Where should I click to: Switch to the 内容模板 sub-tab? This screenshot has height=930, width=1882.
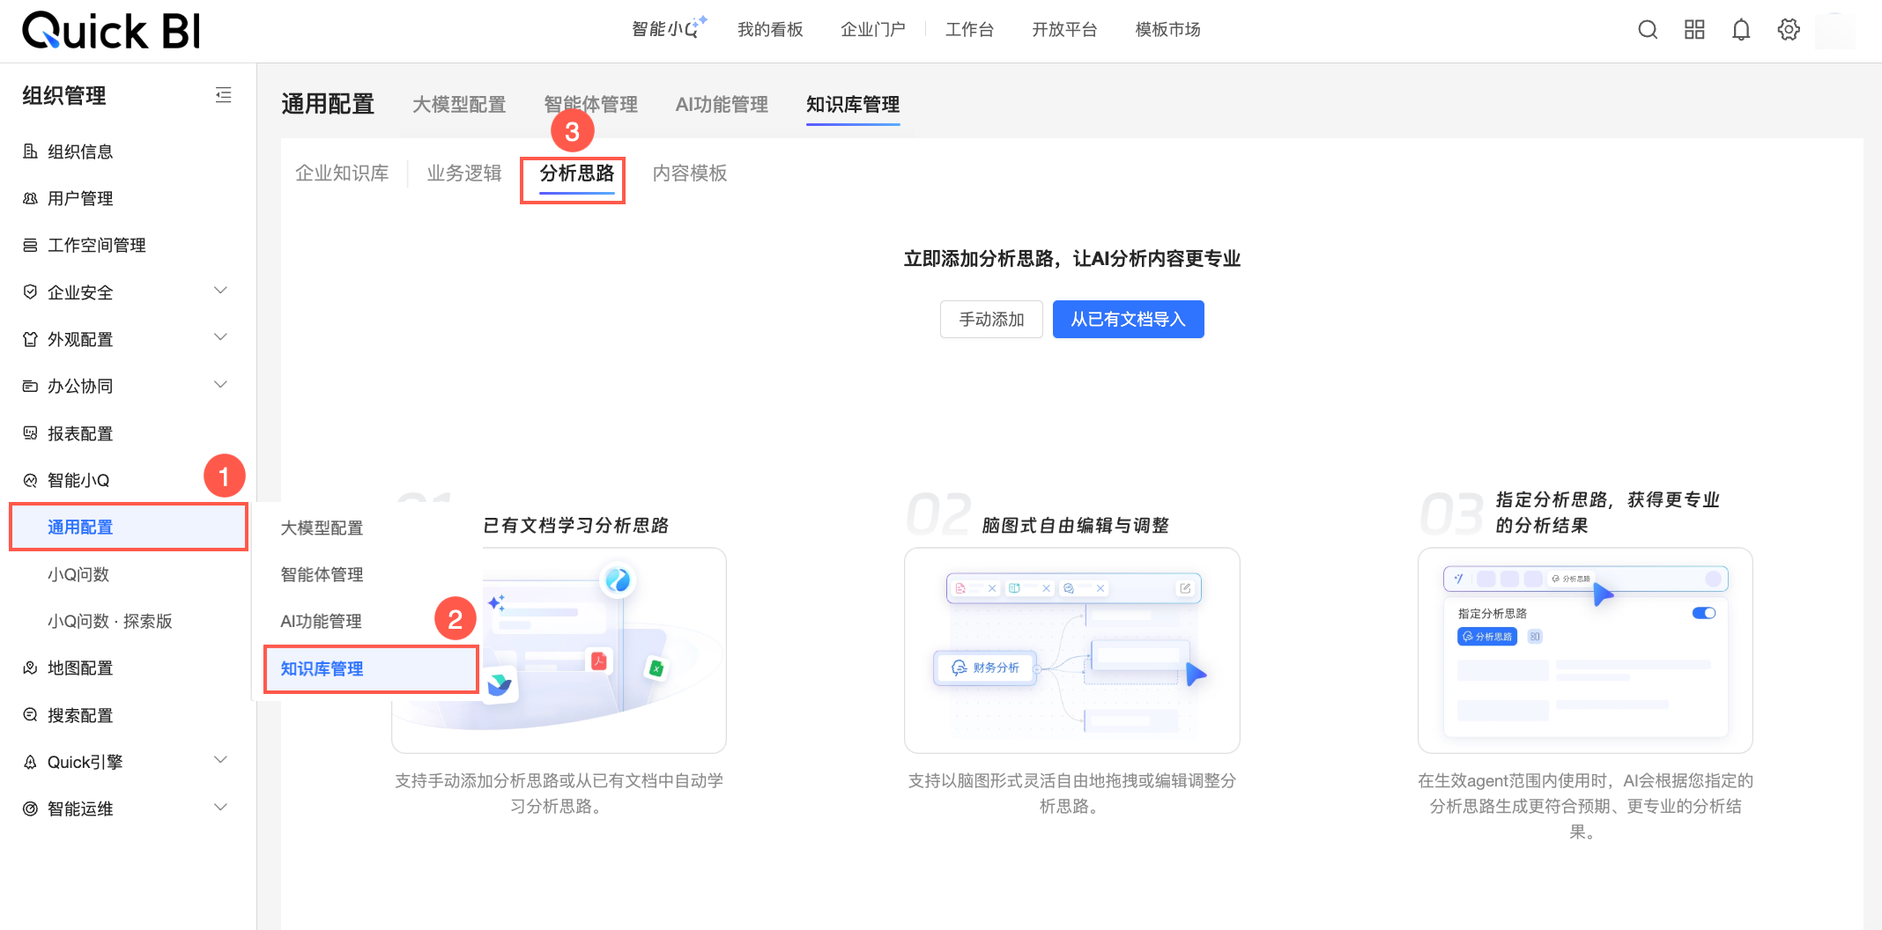point(690,173)
